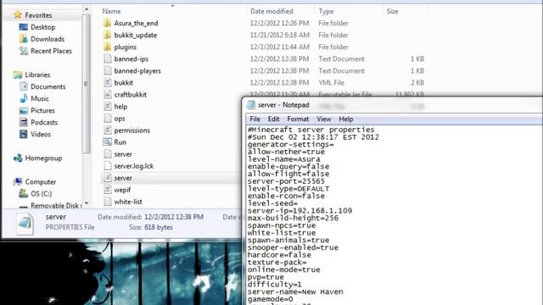Open the Asura_the_end folder icon

click(108, 23)
